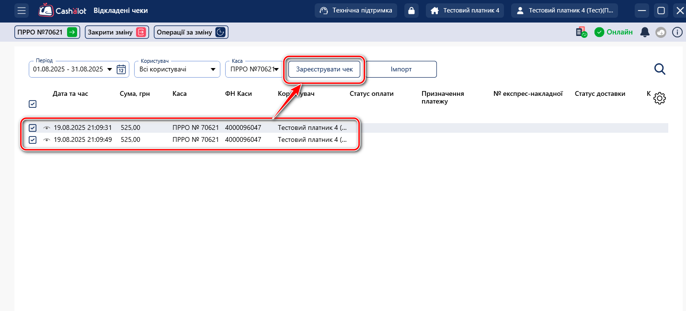Image resolution: width=686 pixels, height=311 pixels.
Task: Expand the Каса dropdown
Action: click(x=276, y=69)
